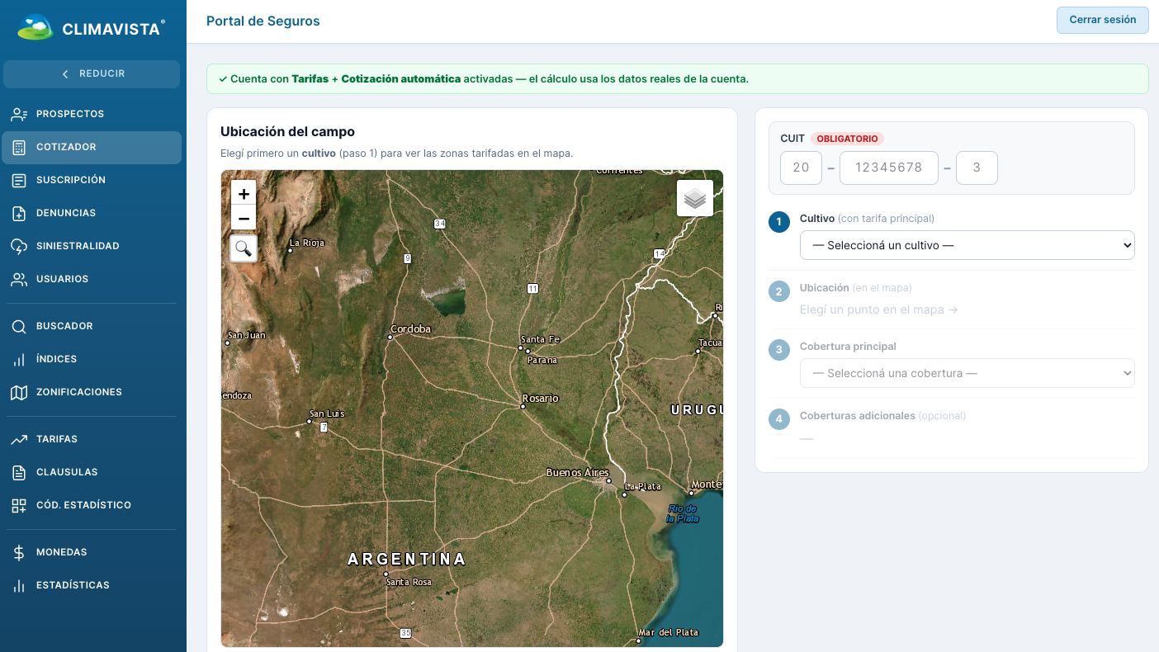
Task: Focus the CUIT middle number field
Action: [x=888, y=168]
